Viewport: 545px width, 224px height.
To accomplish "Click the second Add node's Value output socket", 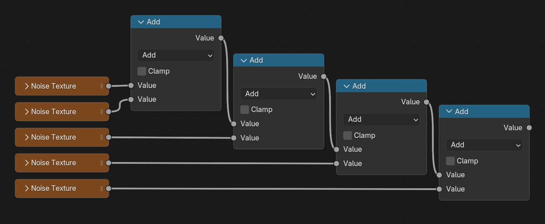I will coord(324,76).
